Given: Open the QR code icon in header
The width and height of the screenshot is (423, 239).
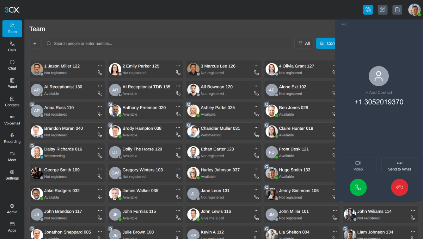Looking at the screenshot, I should (383, 10).
